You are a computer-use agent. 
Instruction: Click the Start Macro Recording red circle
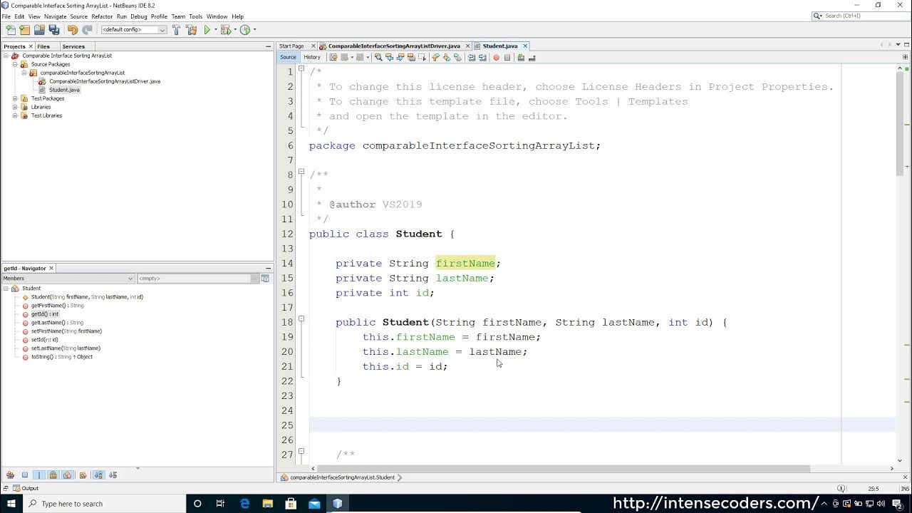(x=496, y=58)
